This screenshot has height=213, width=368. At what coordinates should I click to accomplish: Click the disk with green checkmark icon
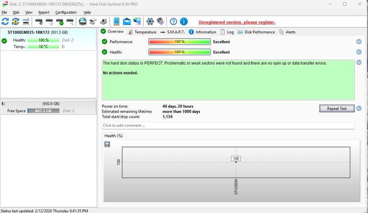pyautogui.click(x=60, y=22)
